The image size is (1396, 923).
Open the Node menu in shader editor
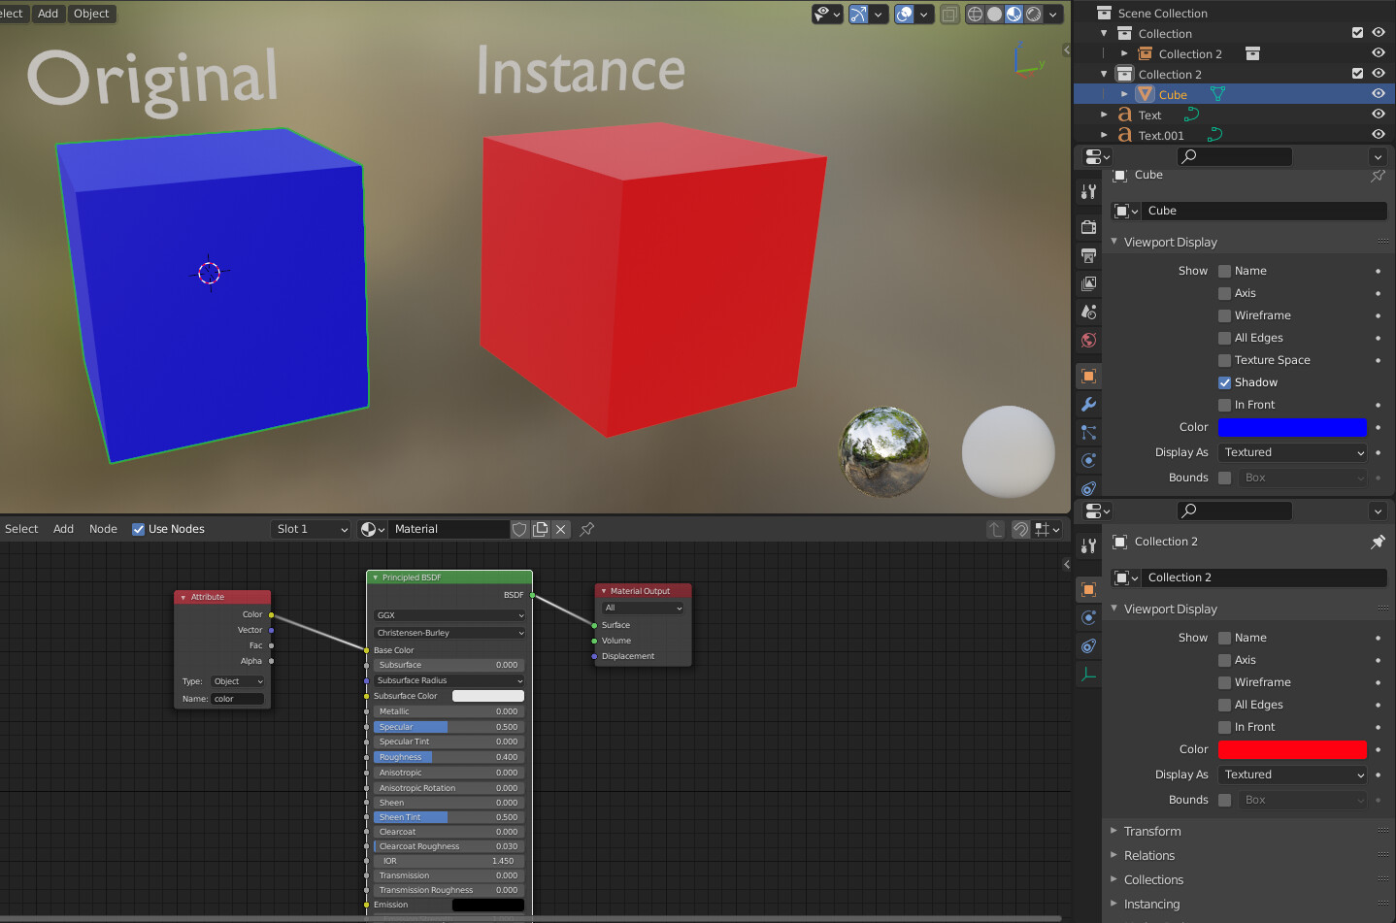(103, 529)
